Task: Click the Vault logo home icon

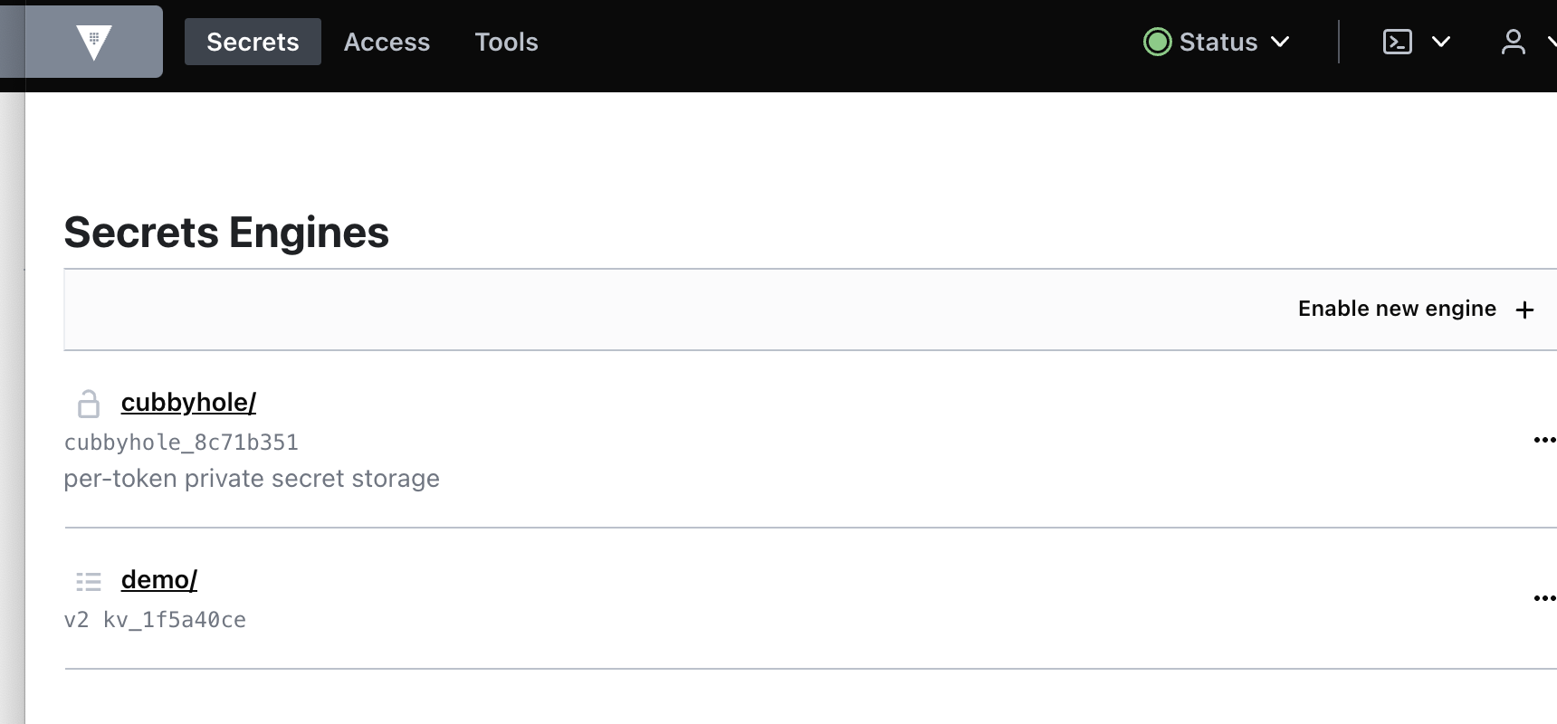Action: pos(93,42)
